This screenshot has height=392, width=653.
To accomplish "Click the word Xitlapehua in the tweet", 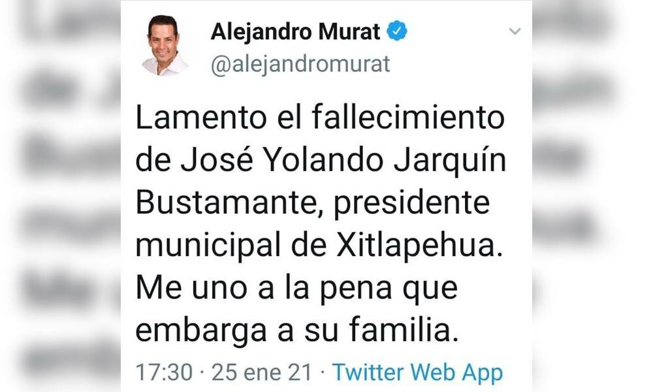I will (419, 246).
